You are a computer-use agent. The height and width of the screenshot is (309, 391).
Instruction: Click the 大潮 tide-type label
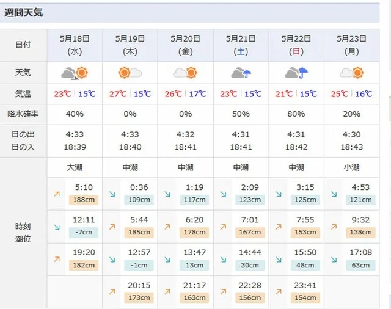click(x=75, y=167)
